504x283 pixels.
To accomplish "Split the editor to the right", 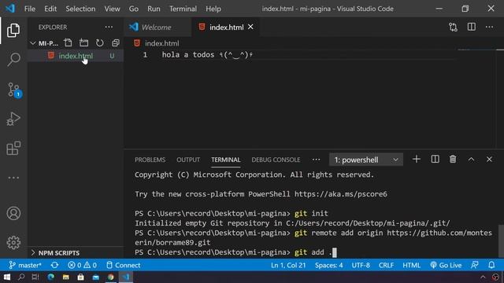I will (472, 28).
